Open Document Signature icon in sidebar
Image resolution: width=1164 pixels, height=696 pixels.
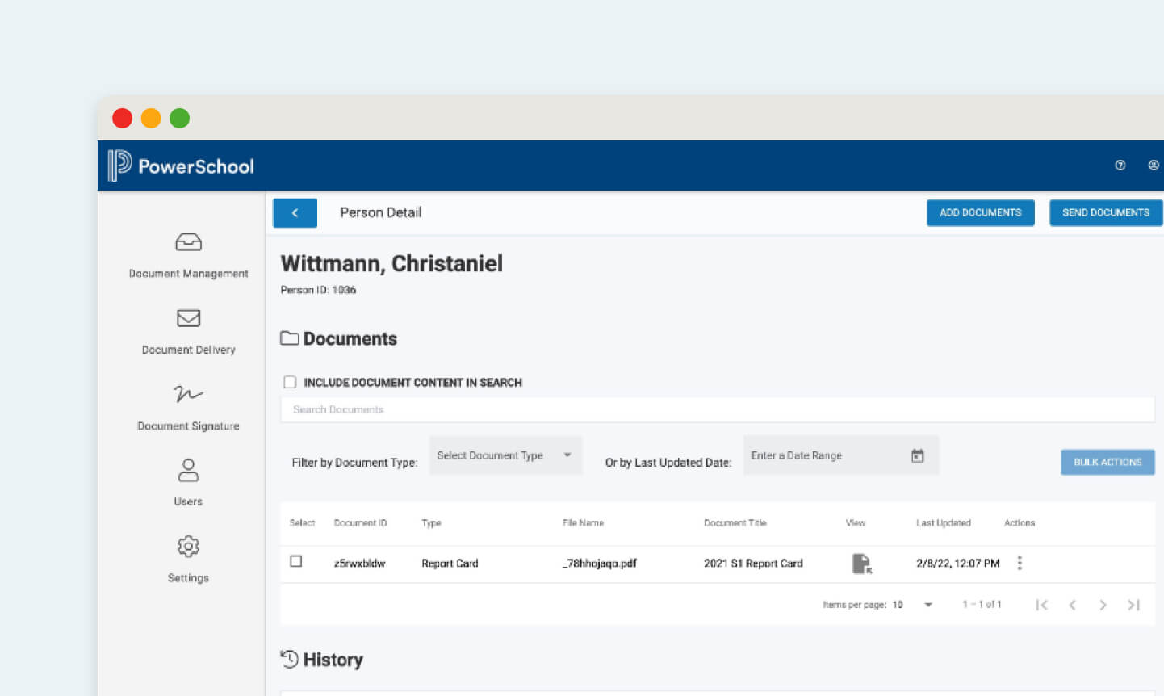(188, 394)
